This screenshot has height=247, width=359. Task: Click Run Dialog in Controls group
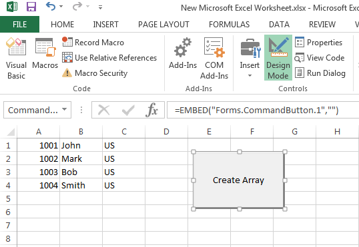[320, 73]
